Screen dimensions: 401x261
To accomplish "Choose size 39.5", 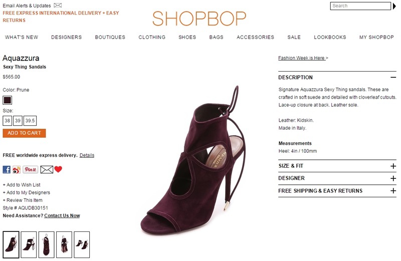I will coord(30,121).
